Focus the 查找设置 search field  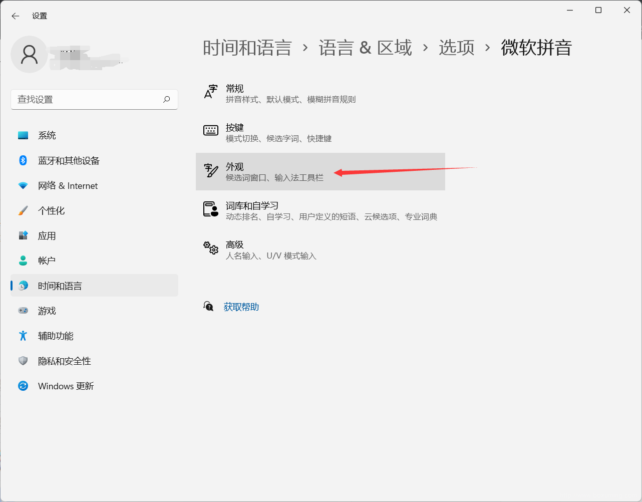click(x=94, y=99)
